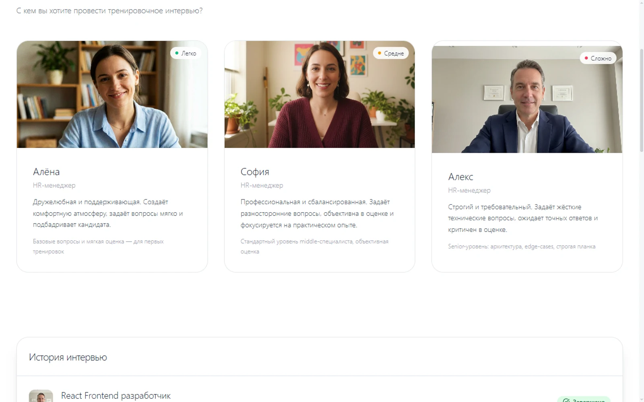The width and height of the screenshot is (644, 402).
Task: Click София's professional description text
Action: (x=317, y=213)
